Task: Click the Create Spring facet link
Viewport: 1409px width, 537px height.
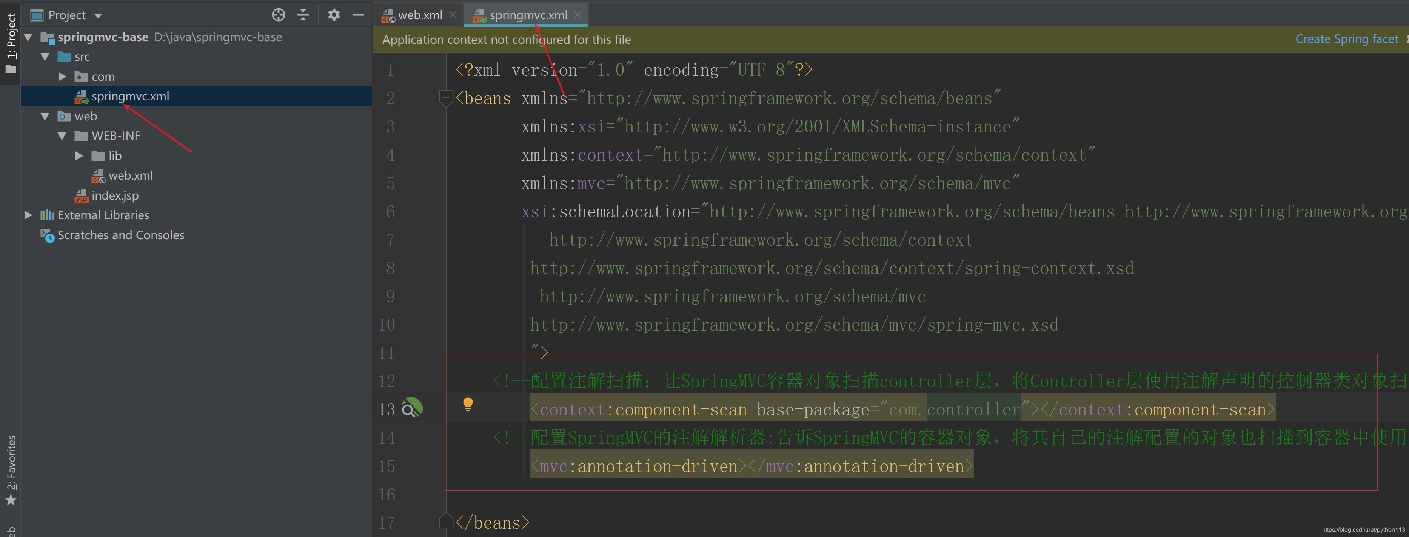Action: [1346, 39]
